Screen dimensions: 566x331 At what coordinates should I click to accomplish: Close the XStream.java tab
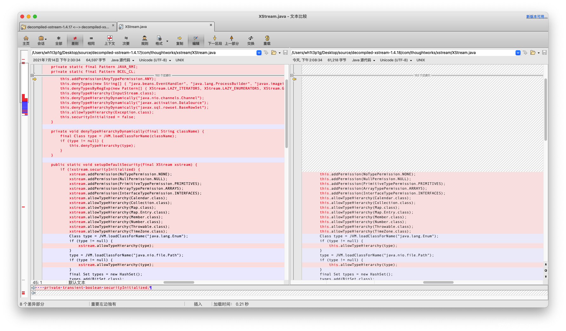pos(211,25)
